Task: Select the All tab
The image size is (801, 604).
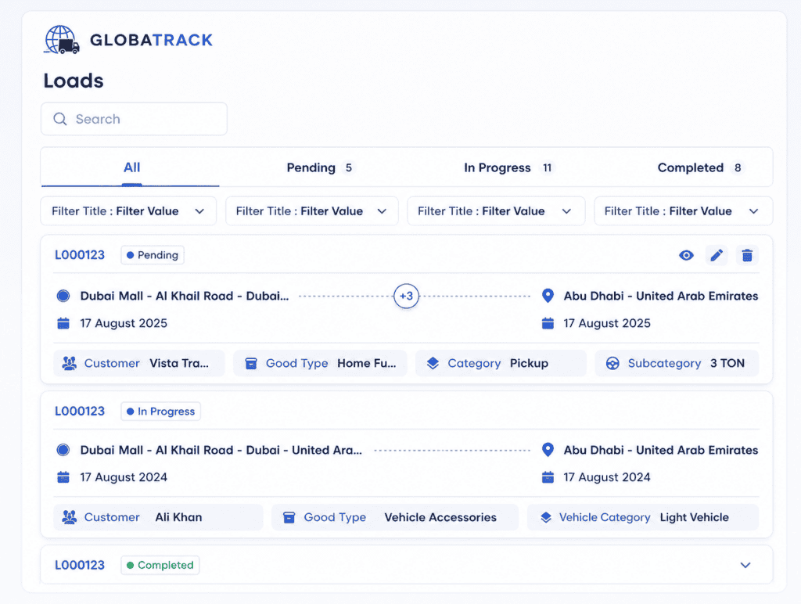Action: (131, 167)
